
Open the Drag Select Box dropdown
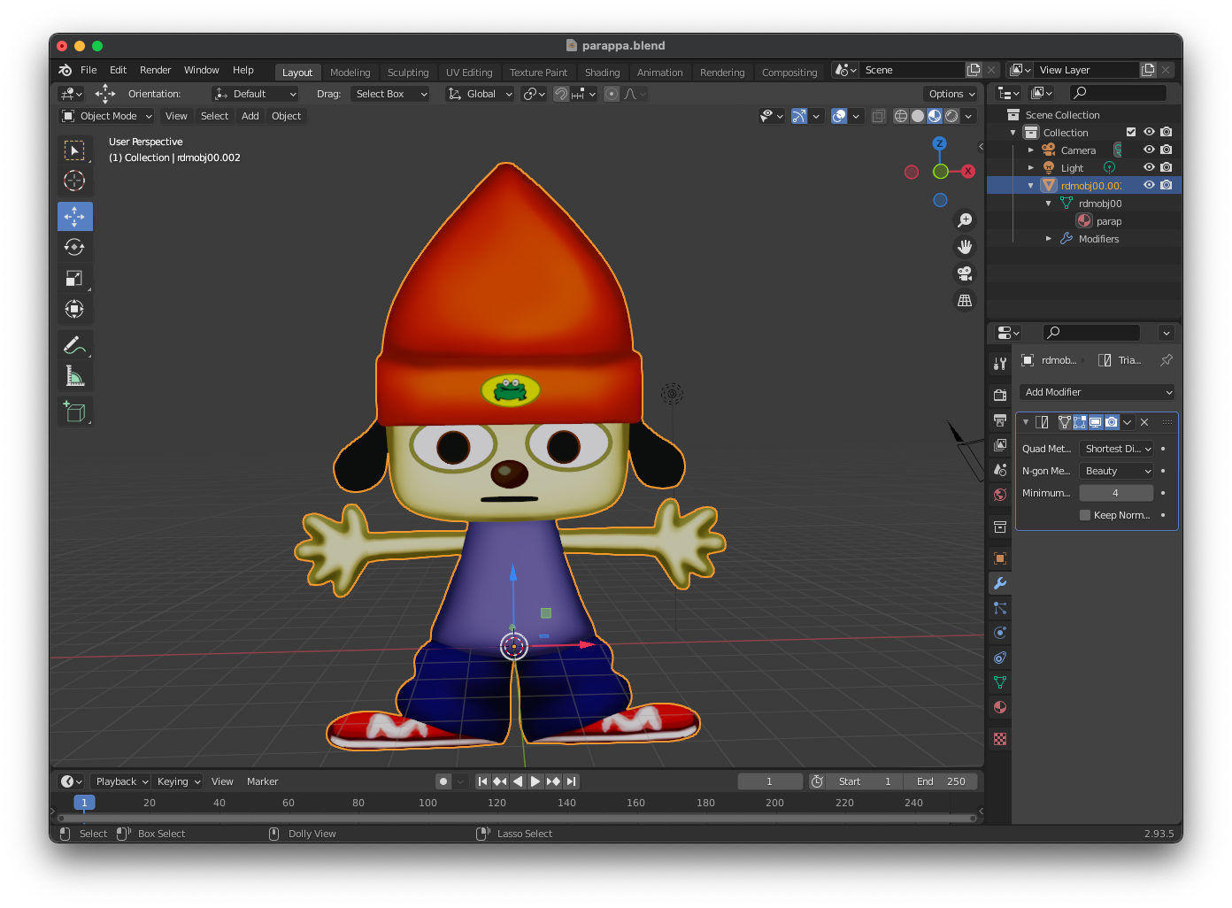(x=390, y=94)
